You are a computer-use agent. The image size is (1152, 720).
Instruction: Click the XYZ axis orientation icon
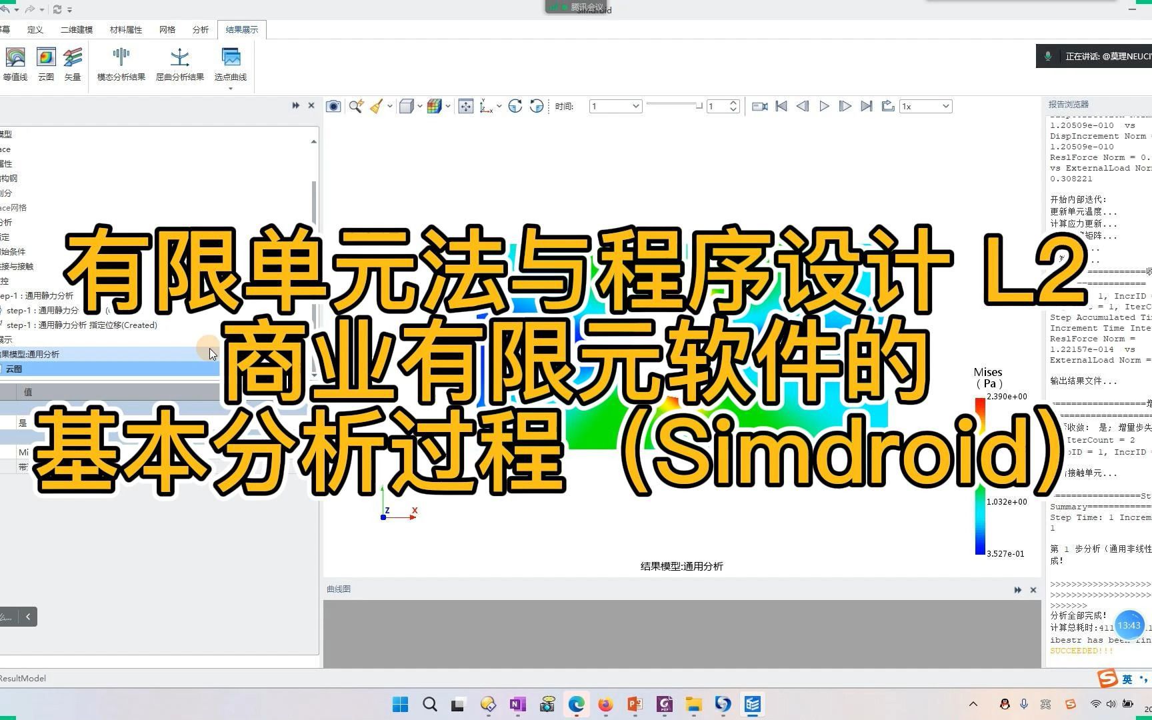coord(486,106)
